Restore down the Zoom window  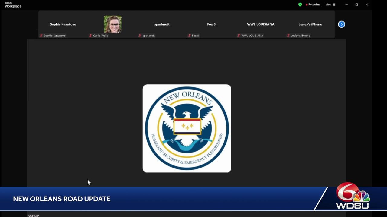point(357,5)
